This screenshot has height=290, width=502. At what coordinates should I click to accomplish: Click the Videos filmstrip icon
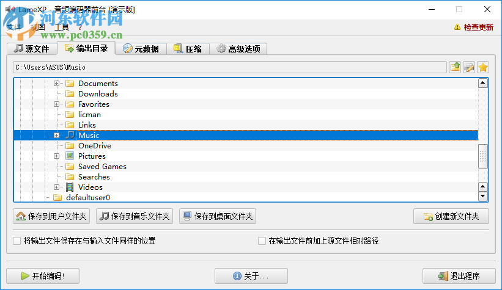tap(70, 187)
